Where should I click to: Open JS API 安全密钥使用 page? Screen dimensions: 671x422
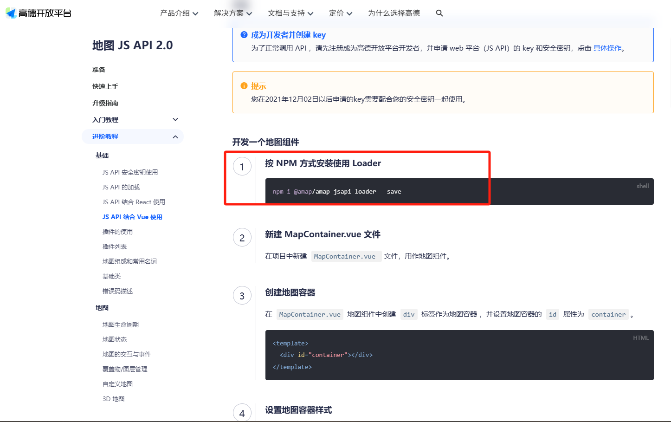[x=130, y=172]
